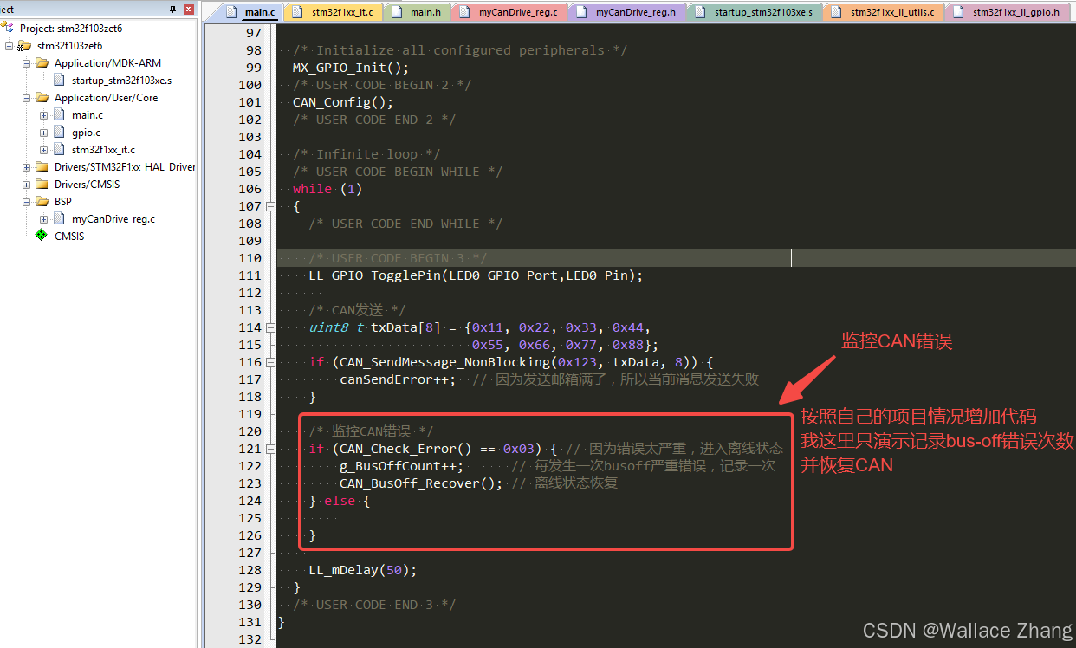Select Application/MDK-ARM group label
The image size is (1076, 648).
coord(107,63)
